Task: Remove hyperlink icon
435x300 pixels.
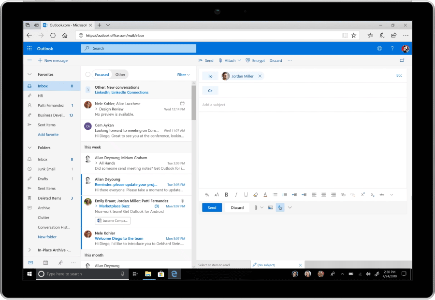Action: click(353, 195)
